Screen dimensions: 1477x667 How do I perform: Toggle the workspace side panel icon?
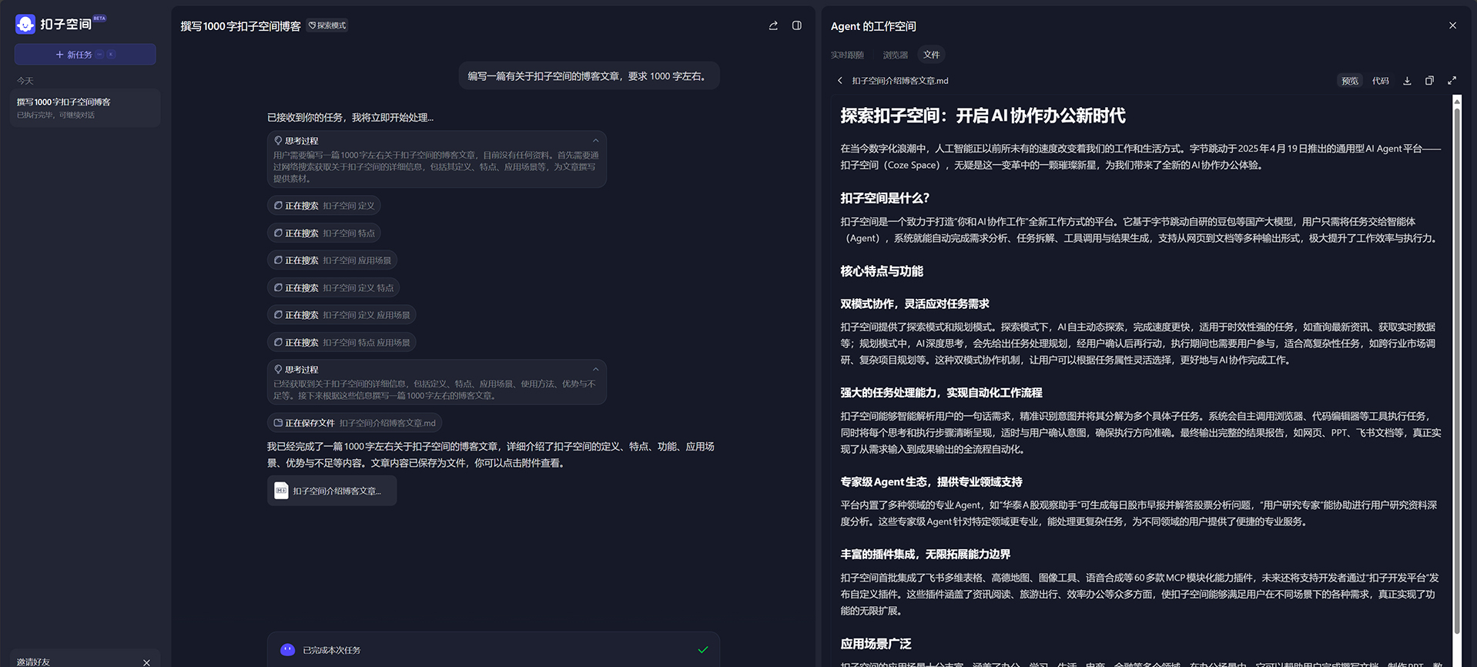pos(797,25)
